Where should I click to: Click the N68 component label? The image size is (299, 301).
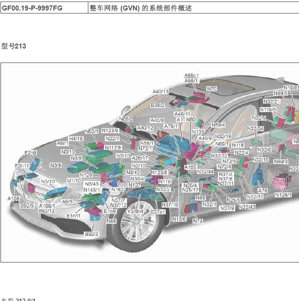(x=111, y=221)
